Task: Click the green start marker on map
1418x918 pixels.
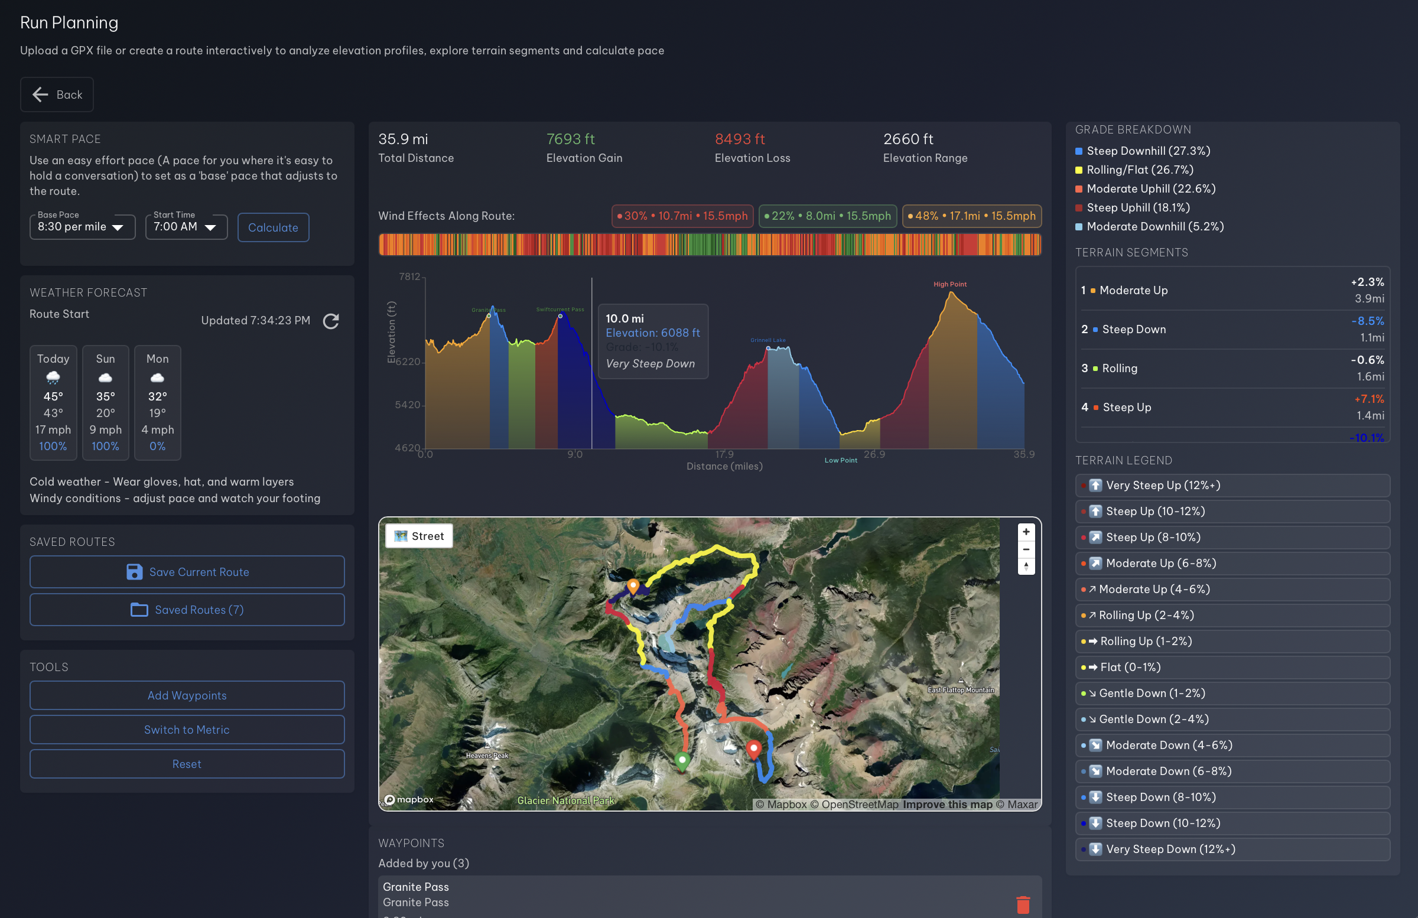Action: [682, 760]
